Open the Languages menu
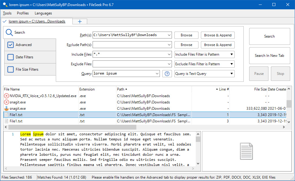Viewport: 295px width, 181px height. tap(43, 13)
